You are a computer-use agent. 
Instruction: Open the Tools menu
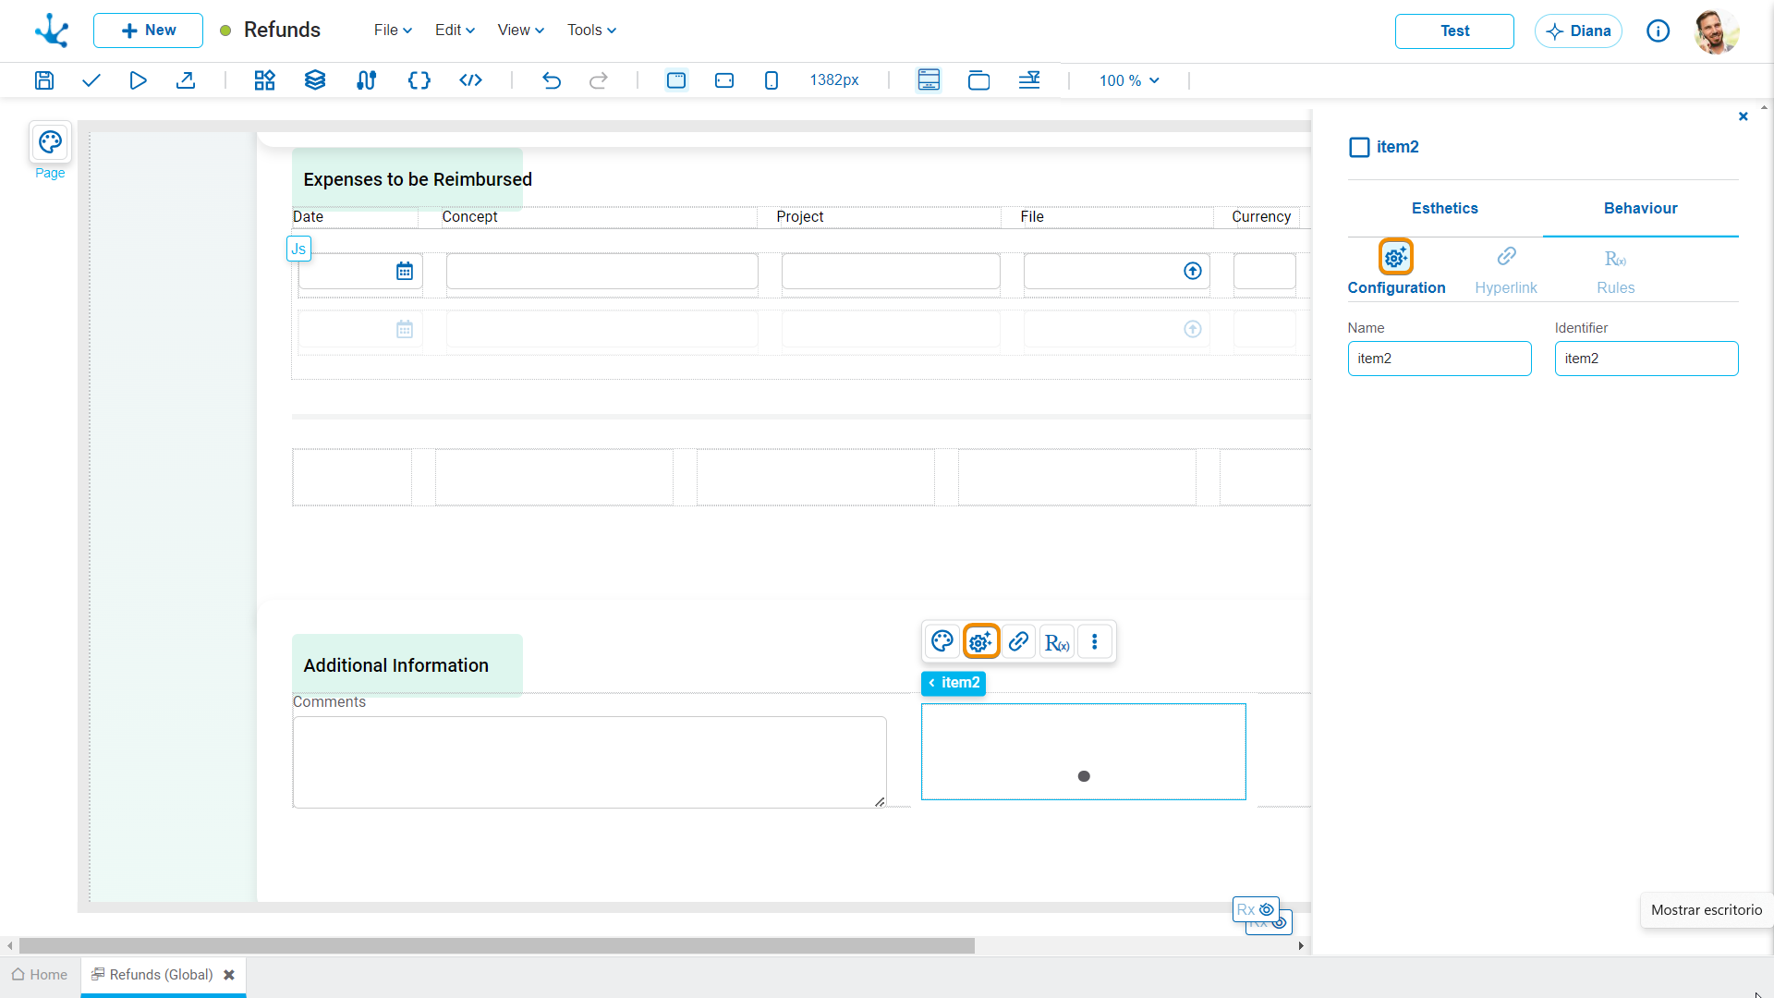click(591, 30)
